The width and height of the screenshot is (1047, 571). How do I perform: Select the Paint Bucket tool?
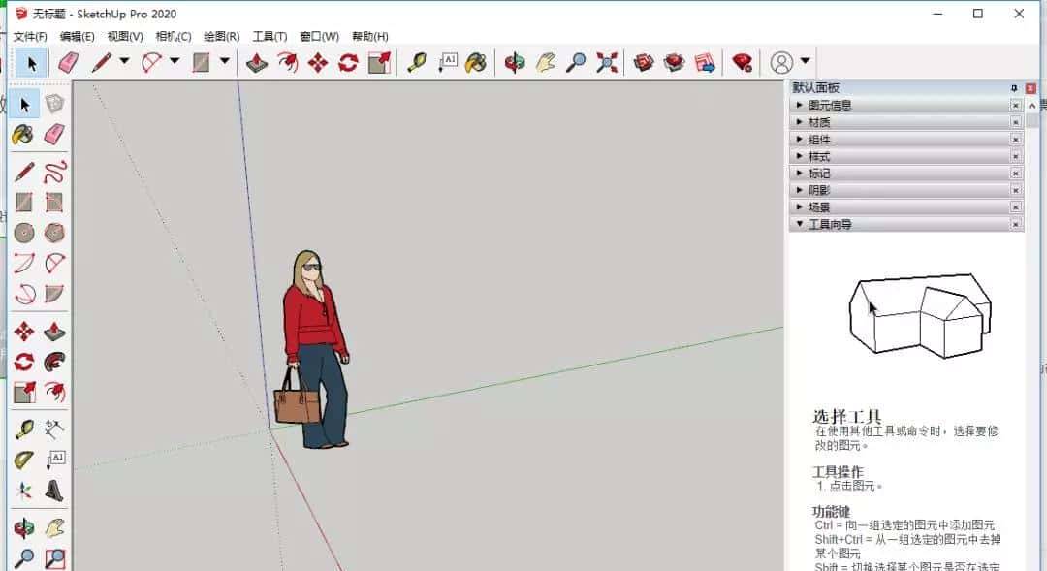[x=473, y=62]
